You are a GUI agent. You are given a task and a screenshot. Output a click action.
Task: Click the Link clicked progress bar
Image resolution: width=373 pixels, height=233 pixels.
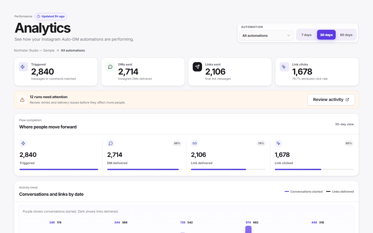pyautogui.click(x=314, y=170)
